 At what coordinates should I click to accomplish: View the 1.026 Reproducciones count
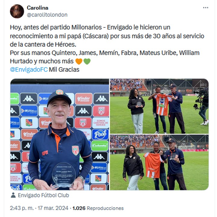[x=98, y=208]
